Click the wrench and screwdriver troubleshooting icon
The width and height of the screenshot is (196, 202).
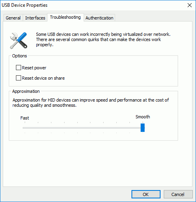tap(19, 41)
